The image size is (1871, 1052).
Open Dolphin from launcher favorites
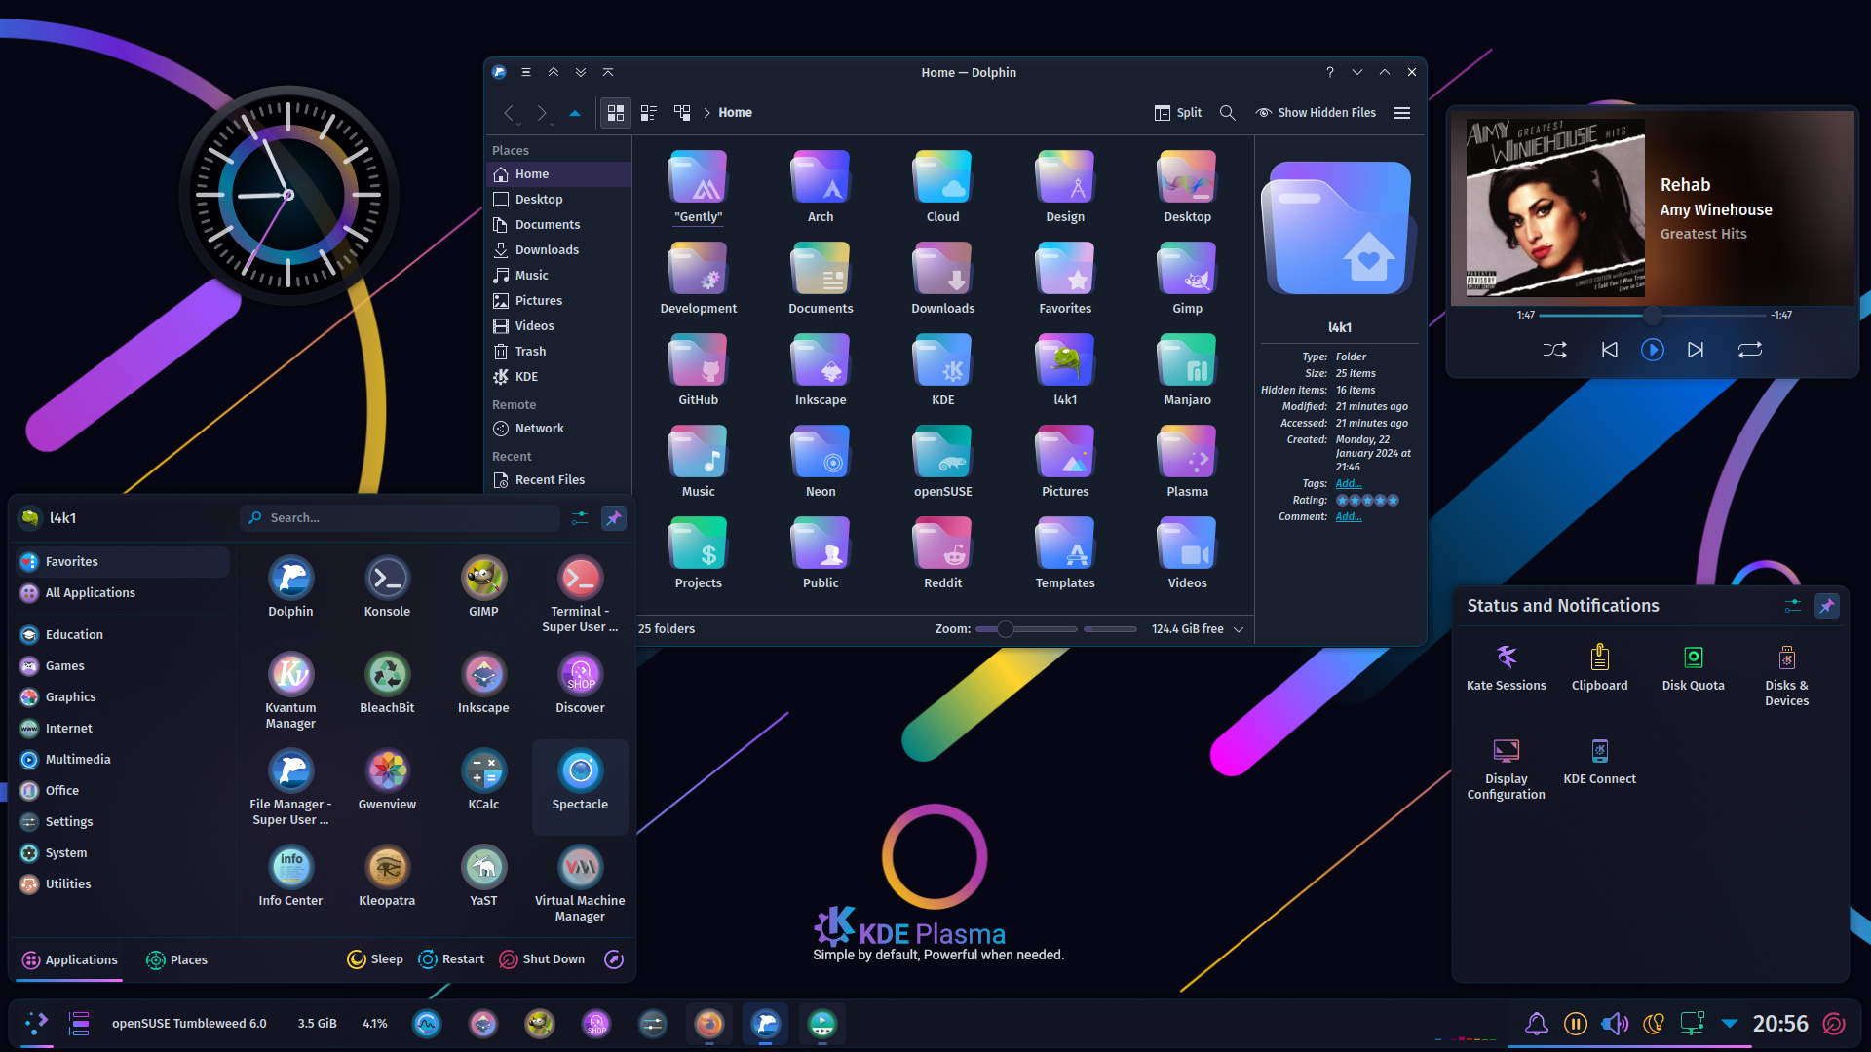(x=290, y=586)
